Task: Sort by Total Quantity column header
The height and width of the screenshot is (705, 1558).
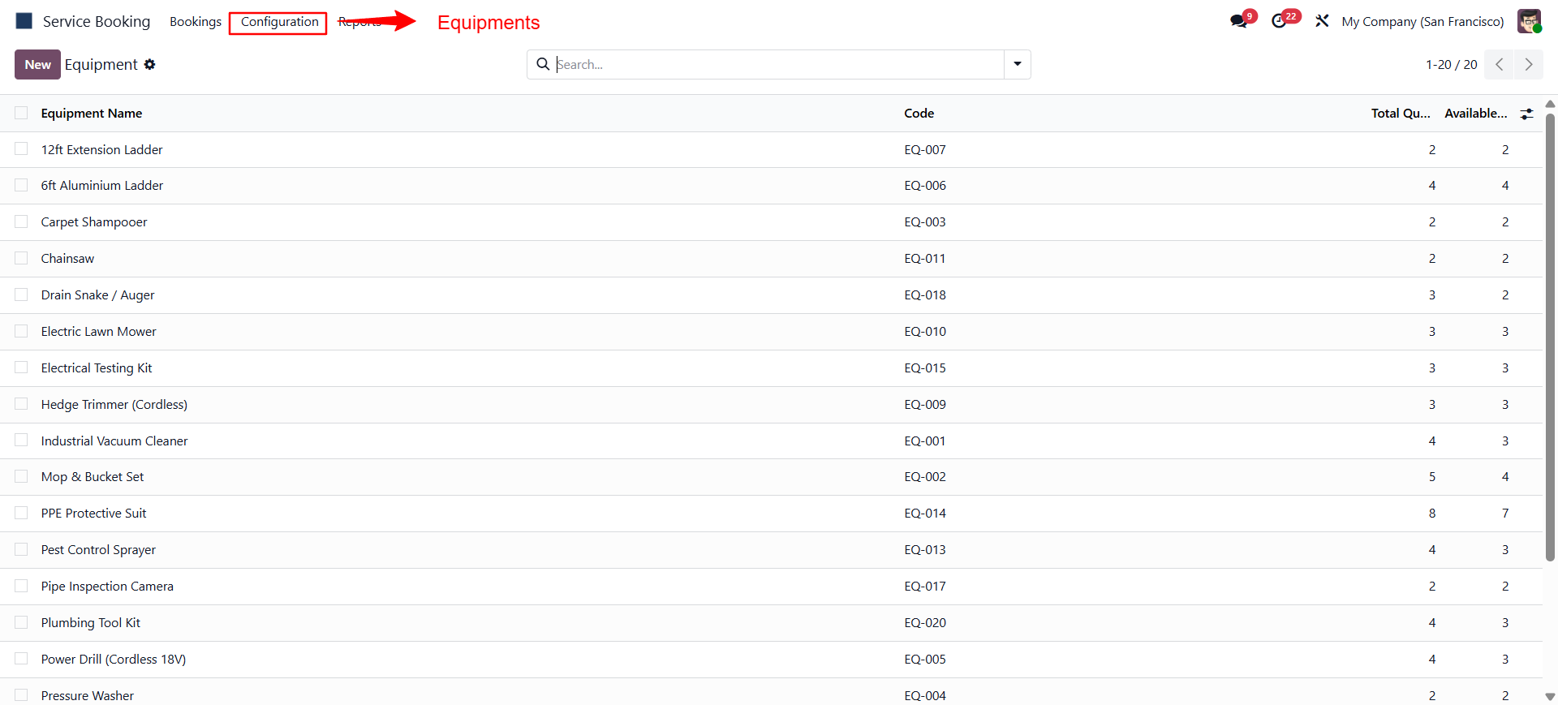Action: (1401, 114)
